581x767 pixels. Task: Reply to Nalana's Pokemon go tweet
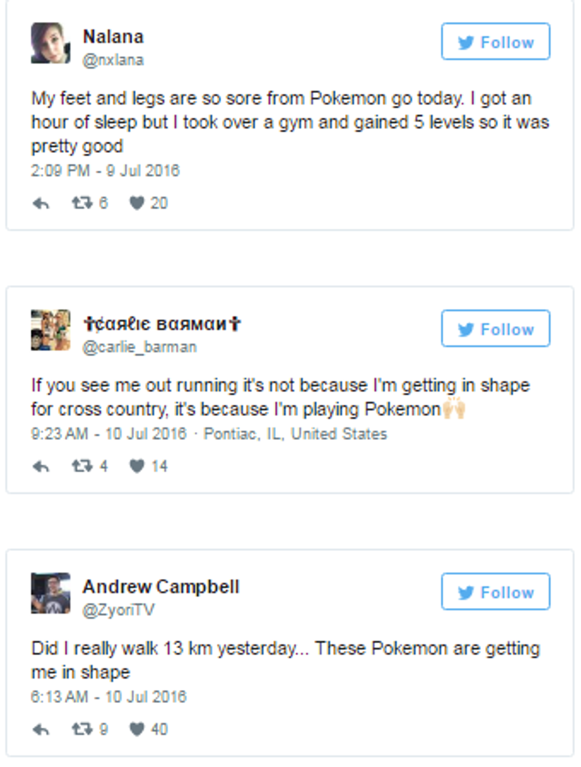[41, 204]
